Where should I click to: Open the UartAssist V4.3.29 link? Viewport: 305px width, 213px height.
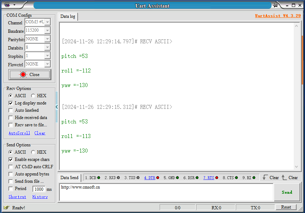coord(278,16)
